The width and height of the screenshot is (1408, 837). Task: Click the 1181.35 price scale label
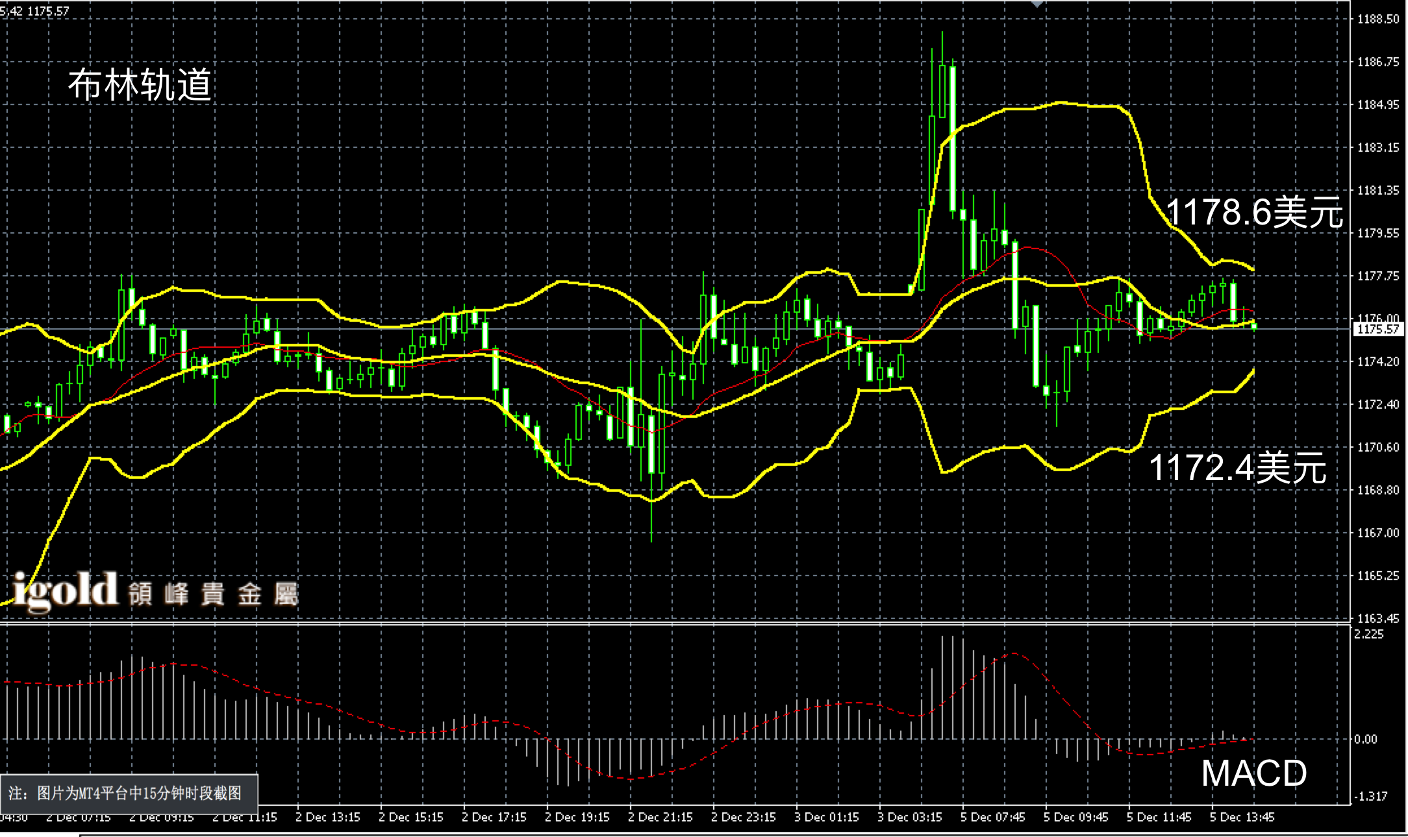(x=1378, y=191)
